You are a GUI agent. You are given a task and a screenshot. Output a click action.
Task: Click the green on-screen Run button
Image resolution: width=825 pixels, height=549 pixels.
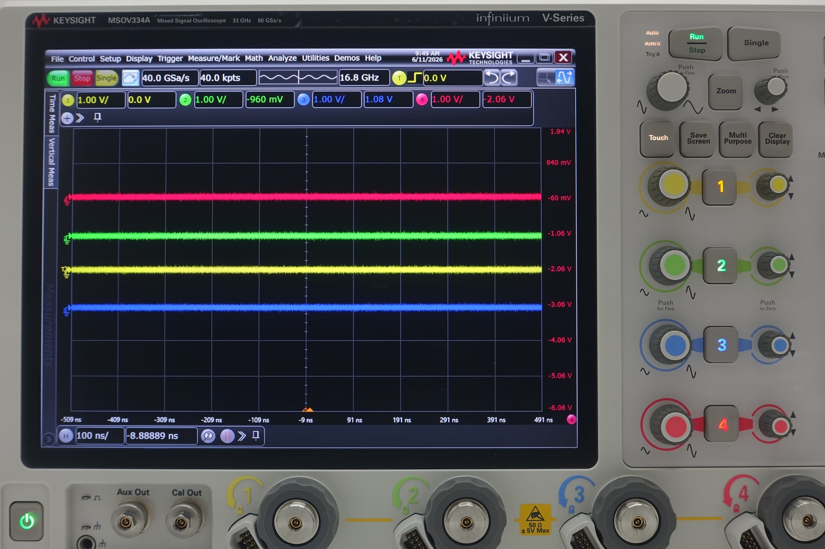tap(58, 78)
